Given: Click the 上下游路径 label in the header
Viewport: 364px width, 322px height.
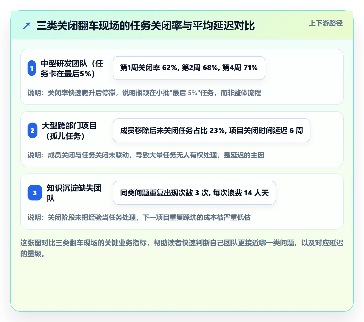Looking at the screenshot, I should [x=326, y=23].
